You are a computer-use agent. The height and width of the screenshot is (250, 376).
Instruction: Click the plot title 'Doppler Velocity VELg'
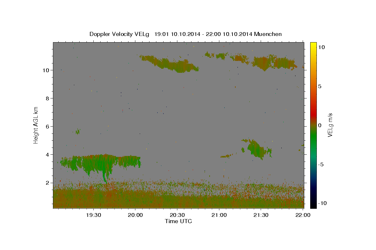tap(120, 34)
